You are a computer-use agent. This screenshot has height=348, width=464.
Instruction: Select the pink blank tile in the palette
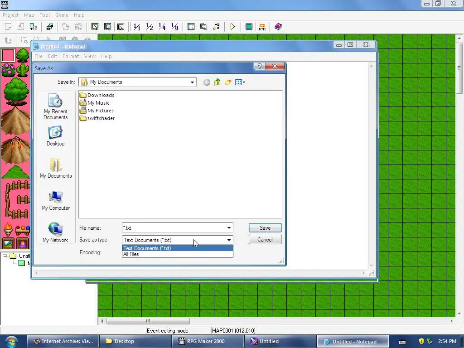point(8,55)
